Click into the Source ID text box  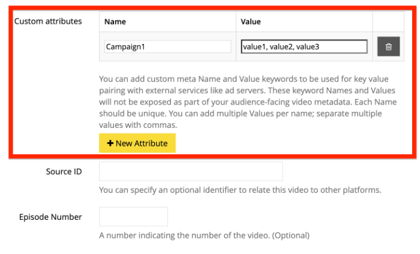tap(190, 171)
